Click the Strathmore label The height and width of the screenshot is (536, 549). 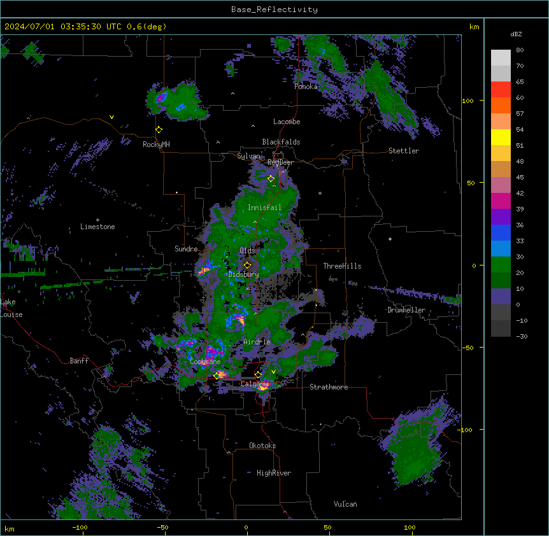329,387
